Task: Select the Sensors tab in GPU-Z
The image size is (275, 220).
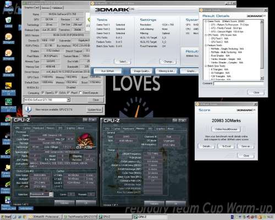Action: coord(46,8)
